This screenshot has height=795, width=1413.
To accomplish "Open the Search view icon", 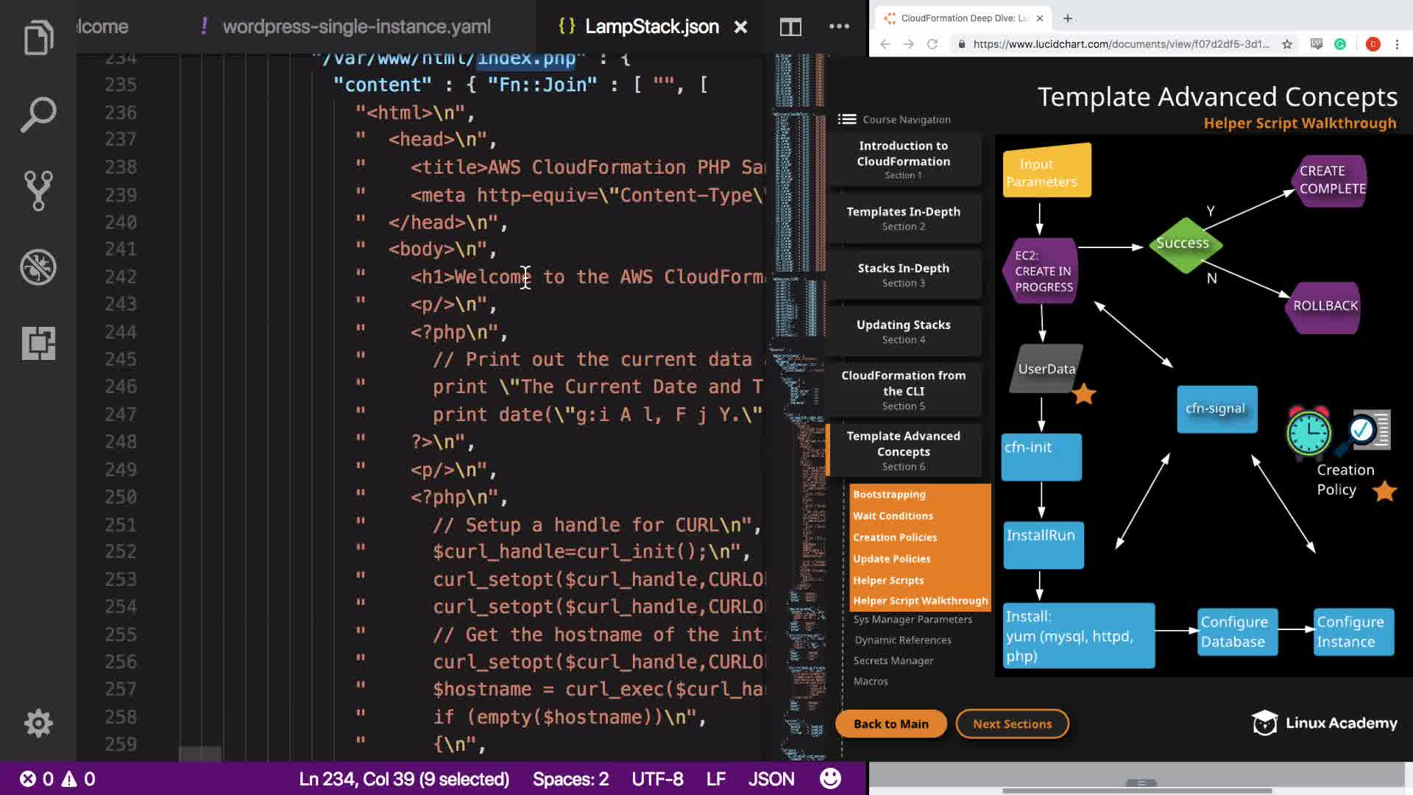I will [x=38, y=114].
